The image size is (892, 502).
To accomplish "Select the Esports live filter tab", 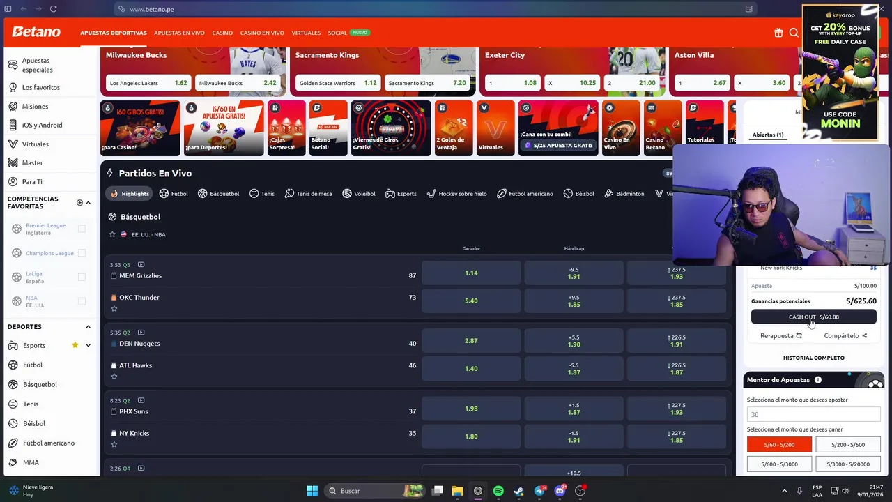I will 401,194.
